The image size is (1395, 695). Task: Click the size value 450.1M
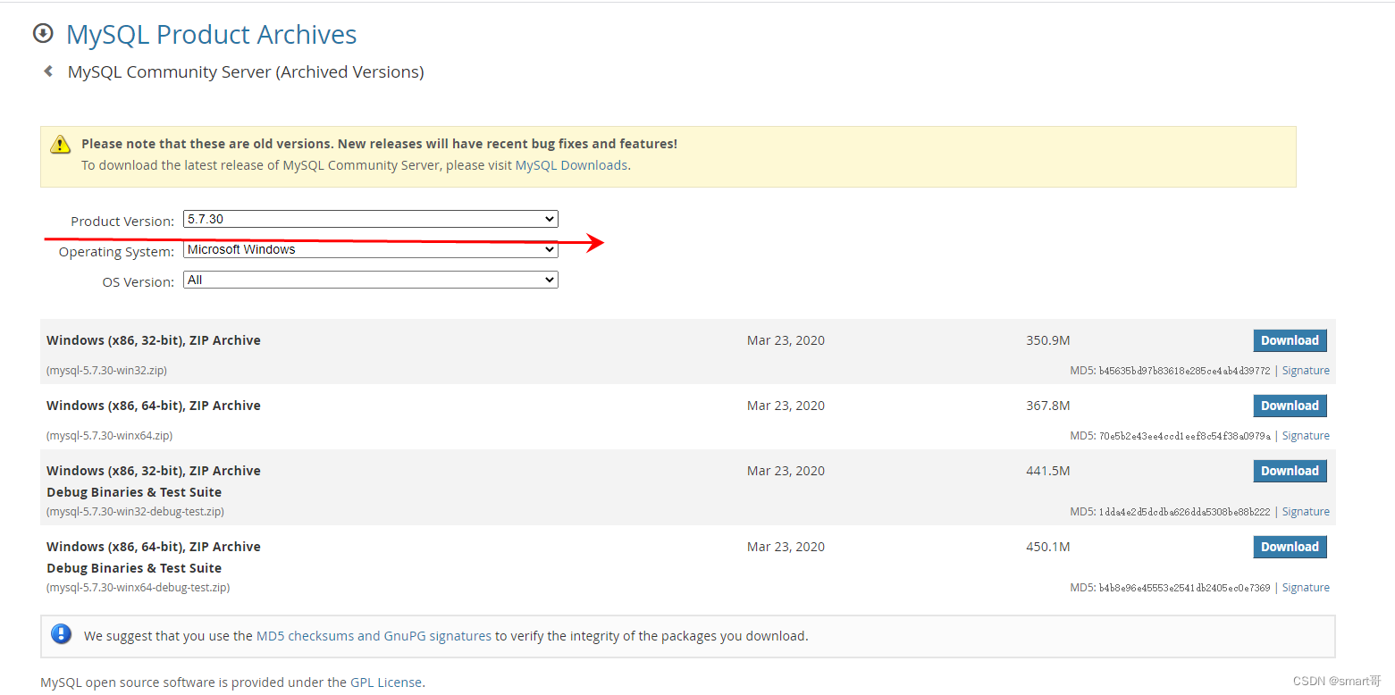tap(1048, 547)
